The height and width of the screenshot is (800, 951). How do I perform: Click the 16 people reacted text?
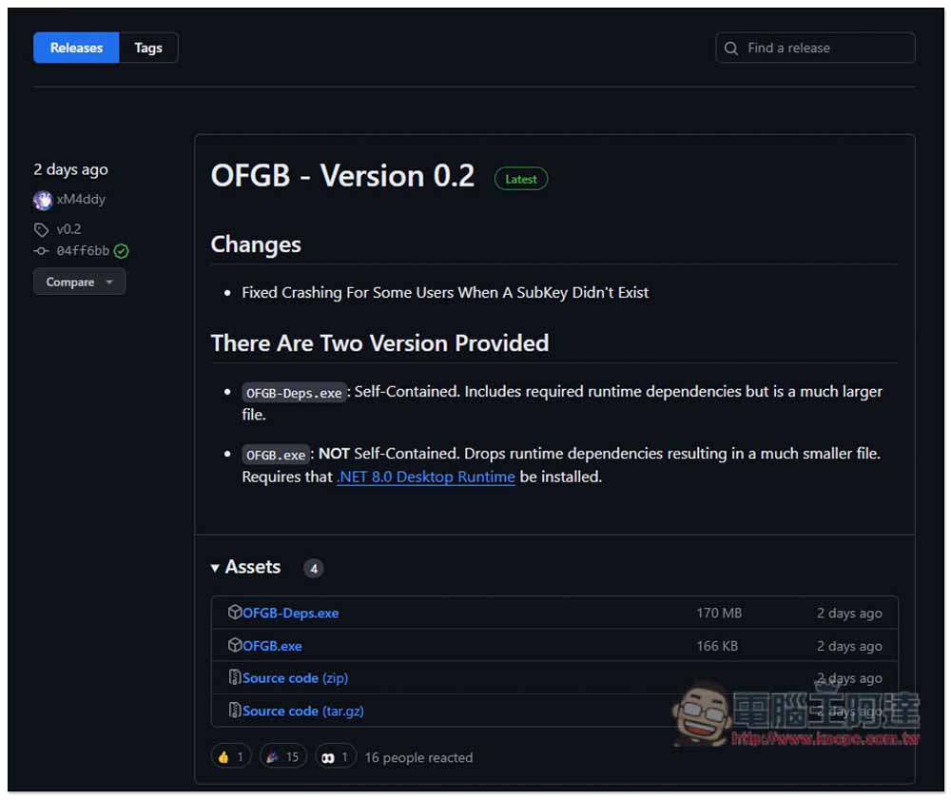point(418,757)
